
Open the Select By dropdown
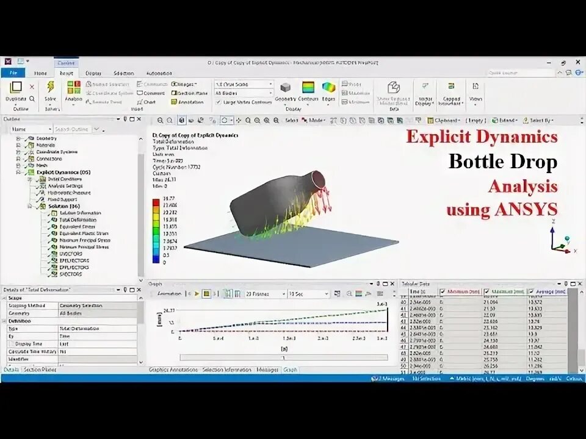click(x=538, y=121)
